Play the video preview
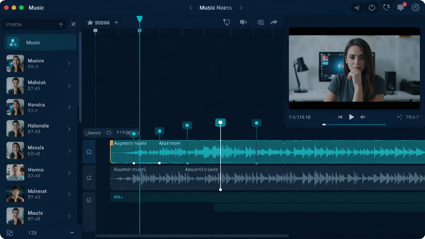The width and height of the screenshot is (425, 239). (x=352, y=117)
